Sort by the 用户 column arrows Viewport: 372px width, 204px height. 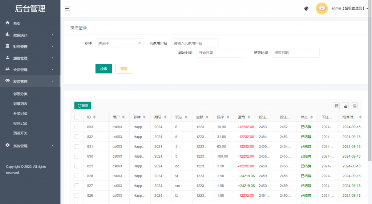point(124,117)
